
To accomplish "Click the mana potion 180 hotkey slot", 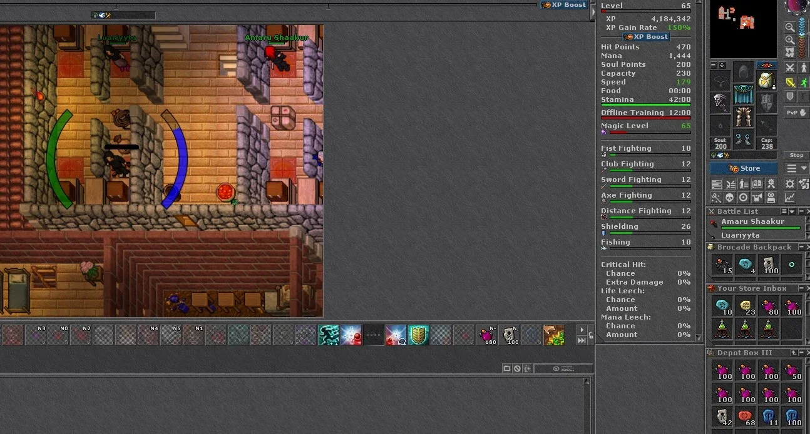I will pos(486,335).
